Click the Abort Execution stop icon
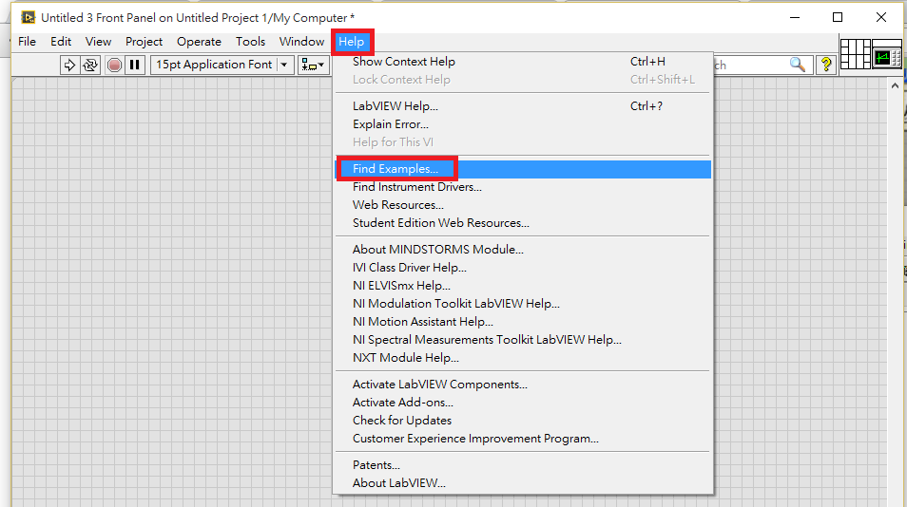 [x=114, y=65]
